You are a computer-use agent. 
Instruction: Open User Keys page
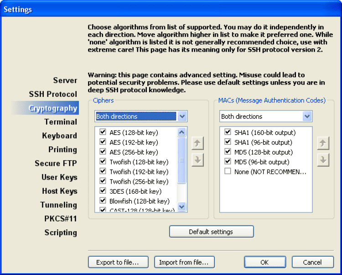[59, 177]
